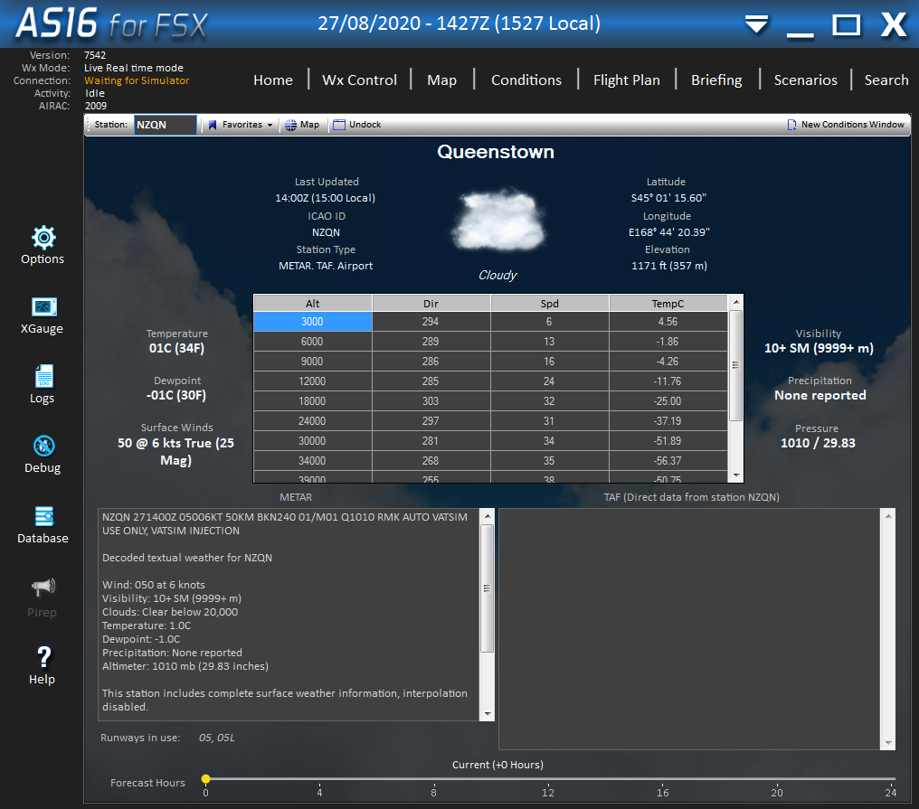This screenshot has height=809, width=919.
Task: Click the Alt column header
Action: pos(312,304)
